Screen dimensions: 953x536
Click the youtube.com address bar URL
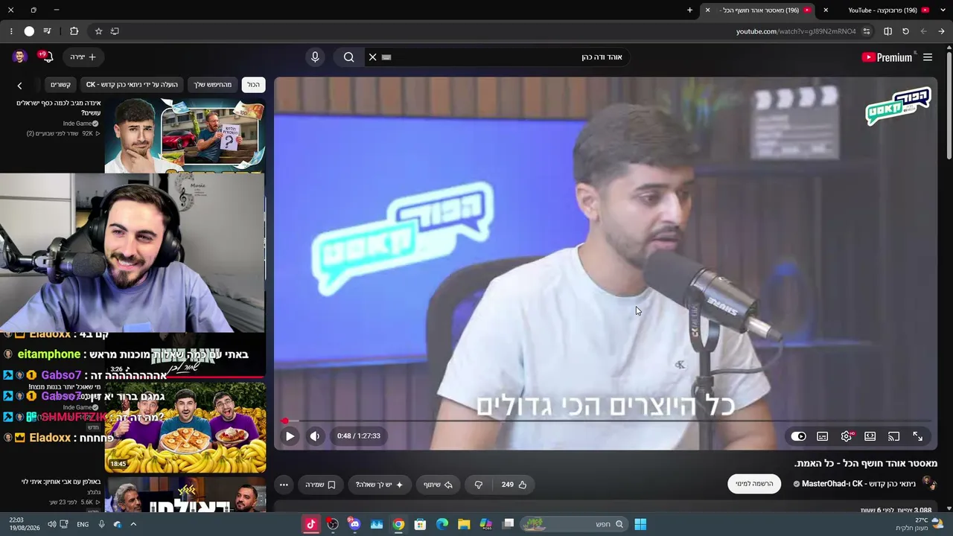pyautogui.click(x=796, y=31)
